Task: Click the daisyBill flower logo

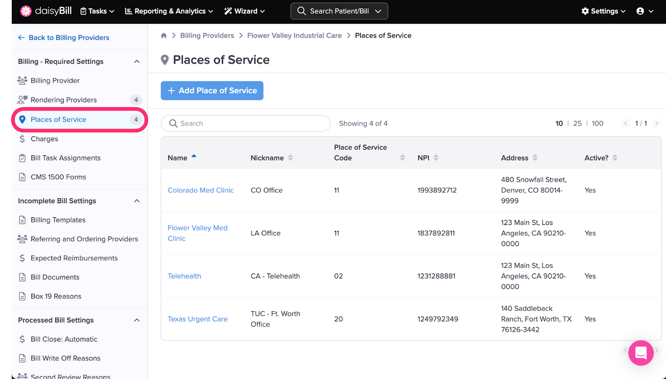Action: tap(26, 11)
